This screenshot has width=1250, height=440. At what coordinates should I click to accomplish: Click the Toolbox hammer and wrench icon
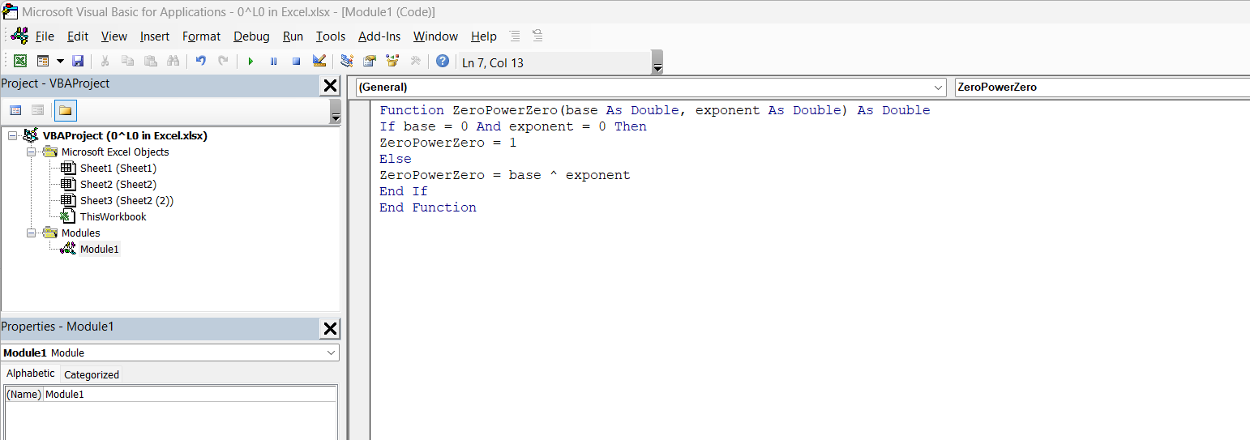415,62
